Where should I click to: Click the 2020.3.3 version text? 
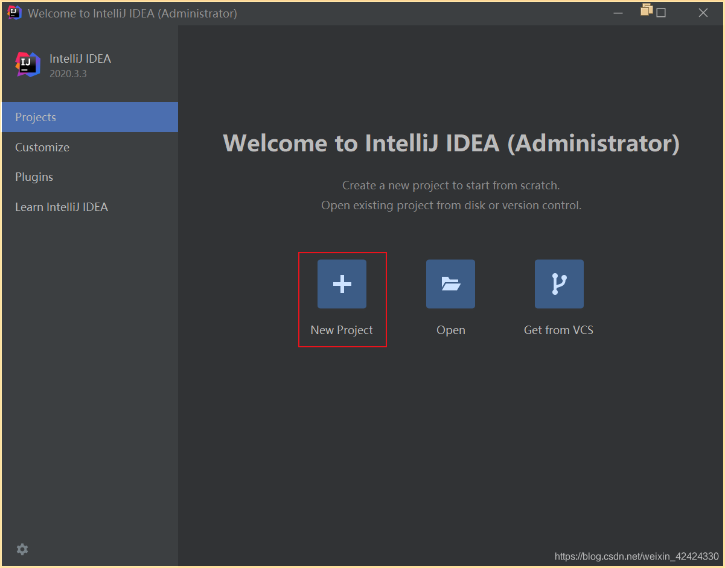[x=68, y=74]
